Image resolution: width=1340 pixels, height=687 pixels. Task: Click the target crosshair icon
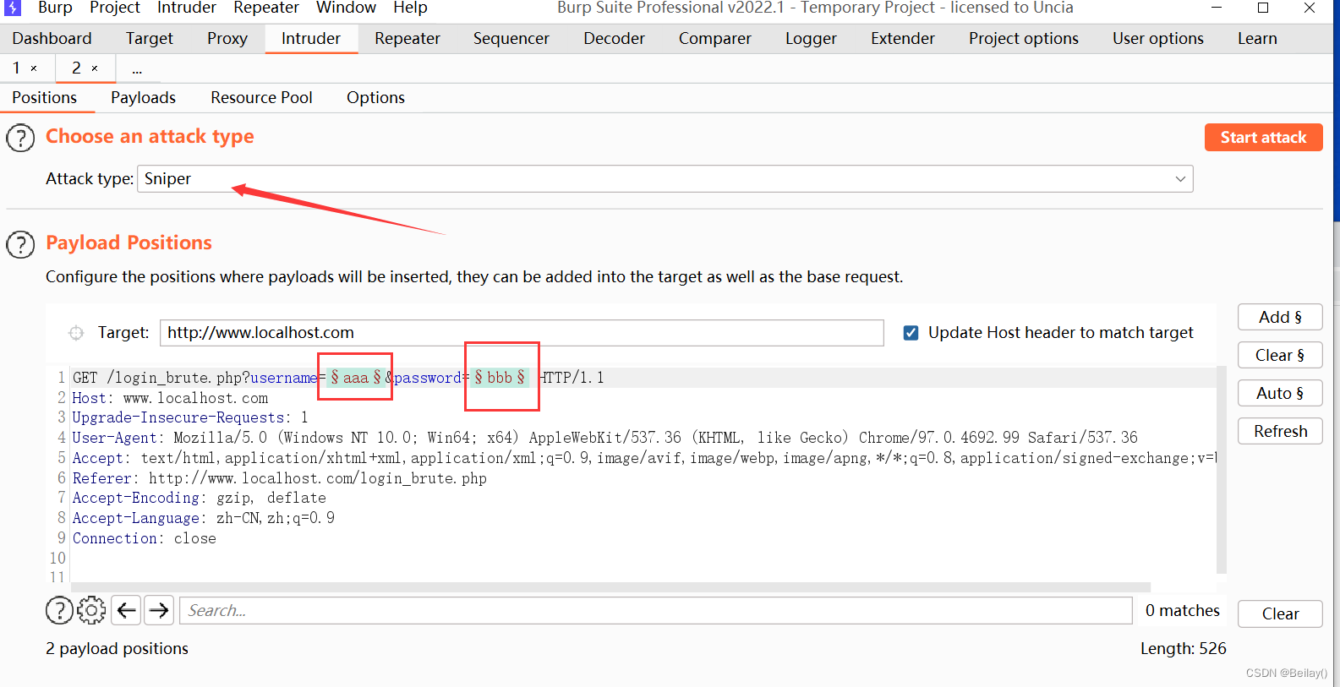(76, 333)
